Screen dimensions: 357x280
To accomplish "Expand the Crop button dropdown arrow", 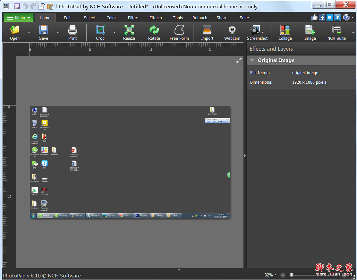I will tap(115, 32).
